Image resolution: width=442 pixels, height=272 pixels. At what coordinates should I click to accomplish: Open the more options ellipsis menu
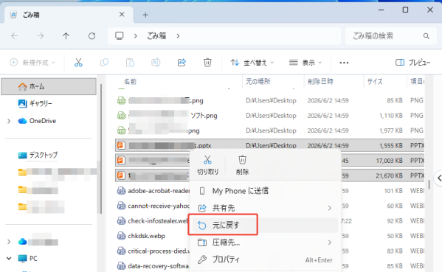[x=344, y=63]
